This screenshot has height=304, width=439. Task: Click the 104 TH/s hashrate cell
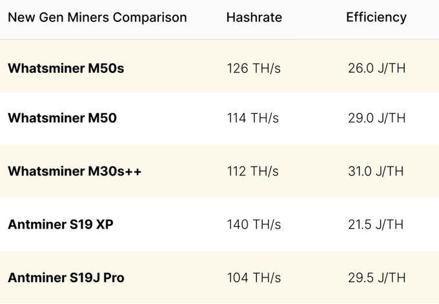click(254, 278)
